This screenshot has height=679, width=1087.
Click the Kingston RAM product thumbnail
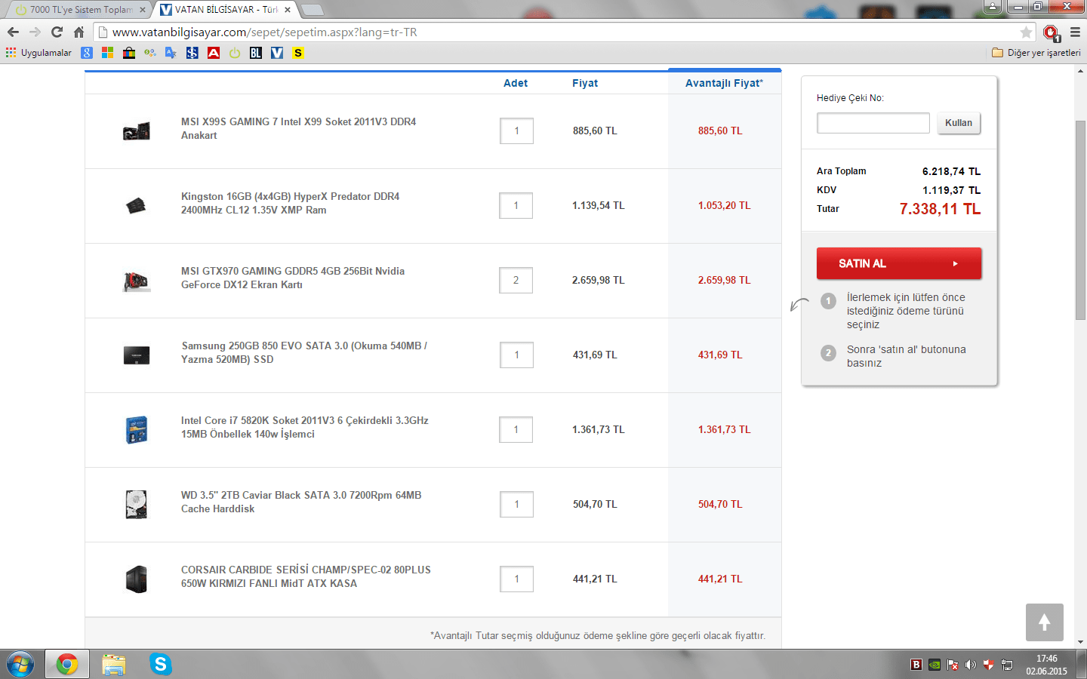click(137, 205)
